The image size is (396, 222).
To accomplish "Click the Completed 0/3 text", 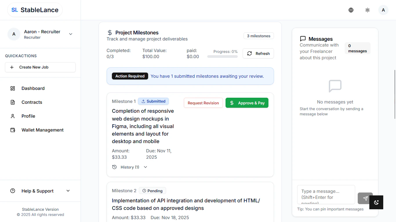I will [119, 53].
